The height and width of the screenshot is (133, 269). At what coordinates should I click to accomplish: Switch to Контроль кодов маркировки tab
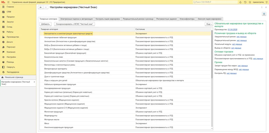pyautogui.click(x=108, y=19)
